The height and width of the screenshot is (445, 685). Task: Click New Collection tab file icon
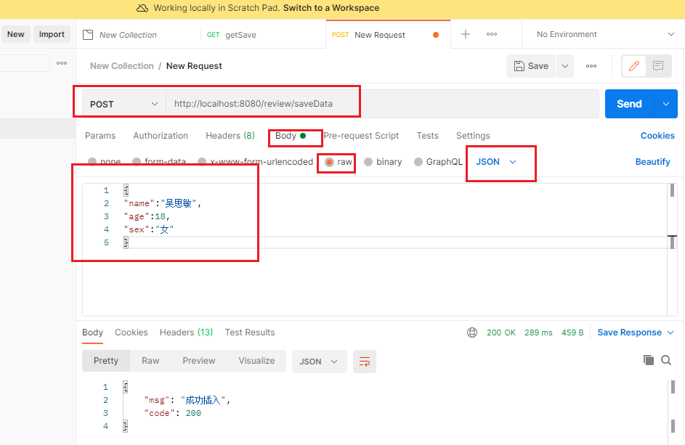pos(88,35)
